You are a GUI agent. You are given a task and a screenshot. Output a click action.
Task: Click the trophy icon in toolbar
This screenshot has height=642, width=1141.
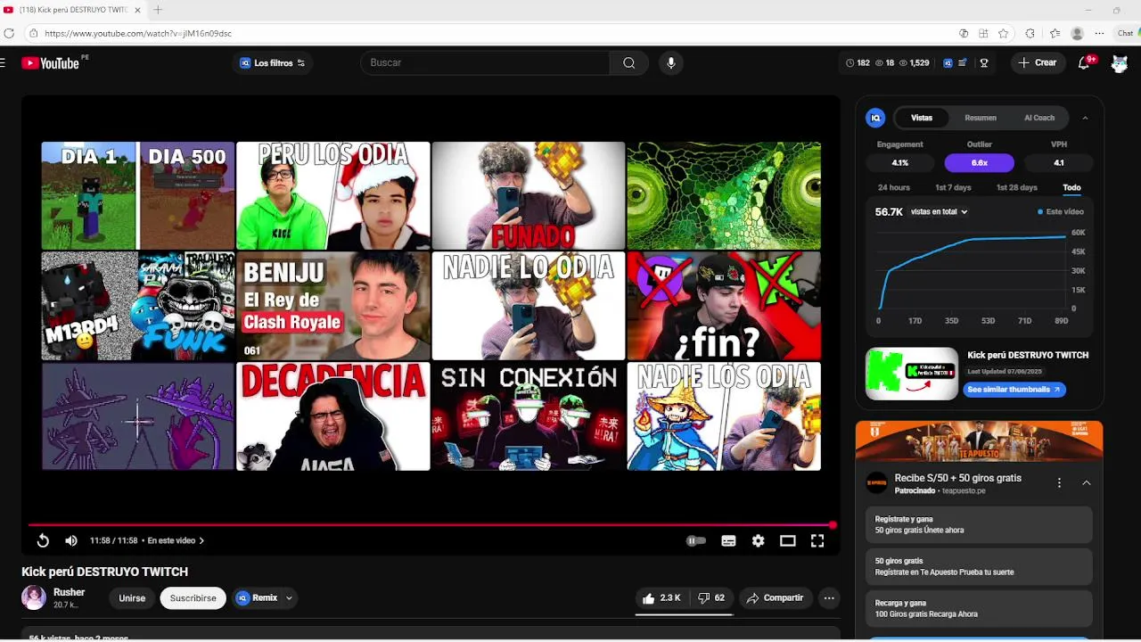984,63
